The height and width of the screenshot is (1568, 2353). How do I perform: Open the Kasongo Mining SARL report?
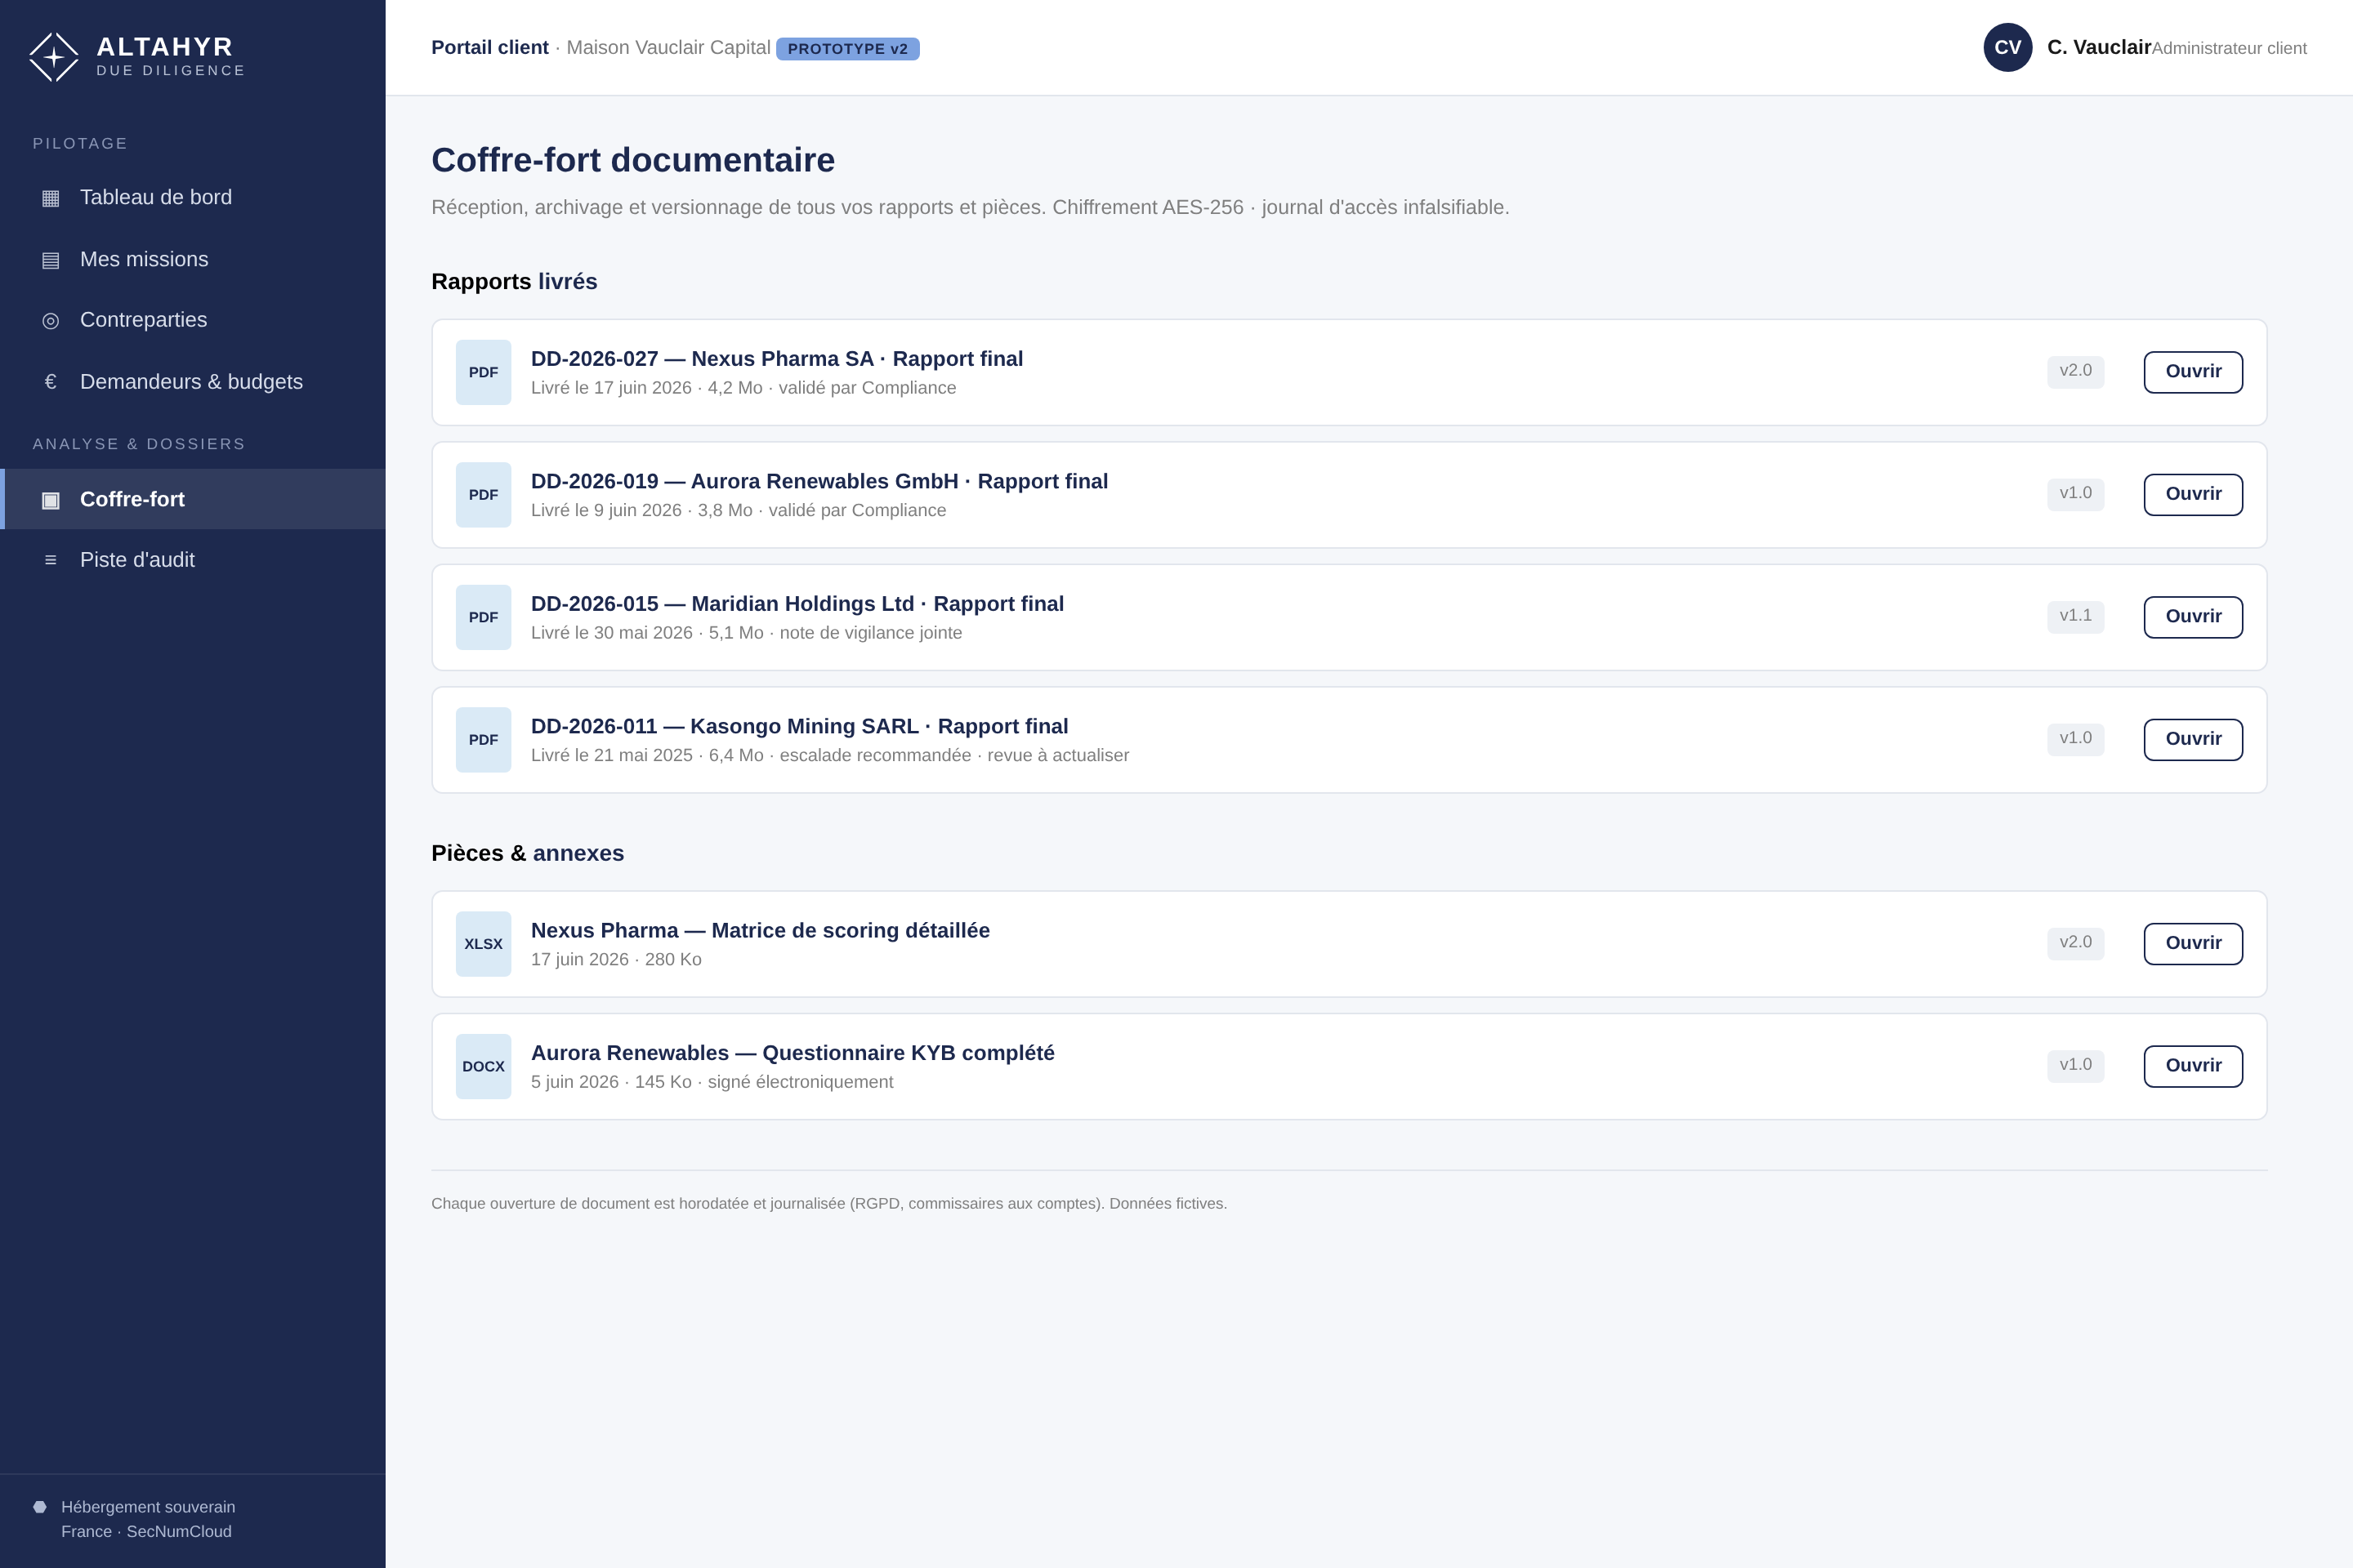click(x=2193, y=740)
